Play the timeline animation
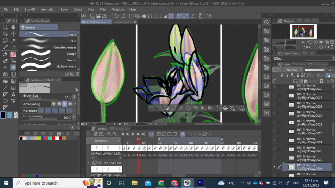335x188 pixels. [133, 134]
